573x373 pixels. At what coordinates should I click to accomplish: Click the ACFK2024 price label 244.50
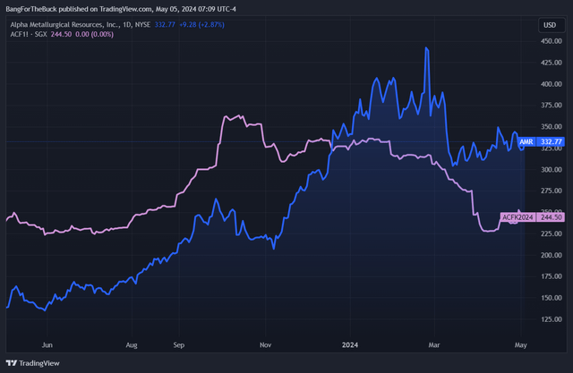[x=532, y=217]
